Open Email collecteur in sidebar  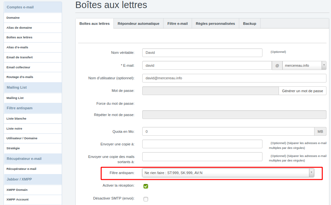point(18,67)
